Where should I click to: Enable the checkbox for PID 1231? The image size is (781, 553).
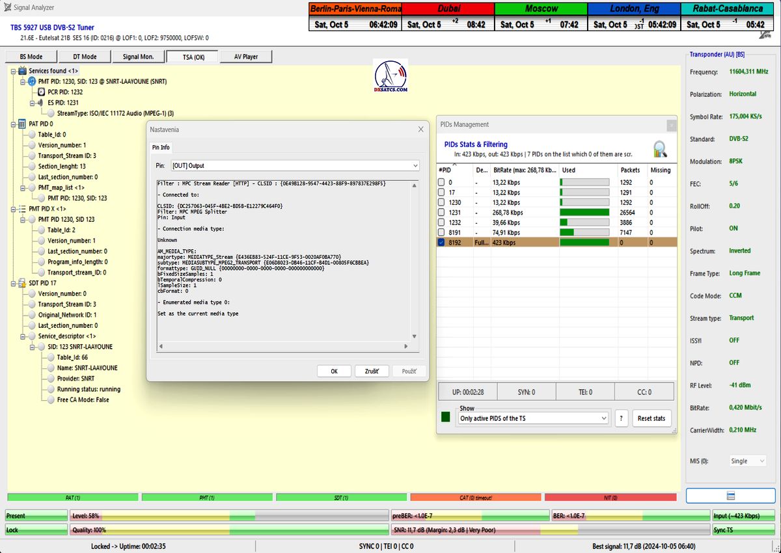tap(441, 212)
